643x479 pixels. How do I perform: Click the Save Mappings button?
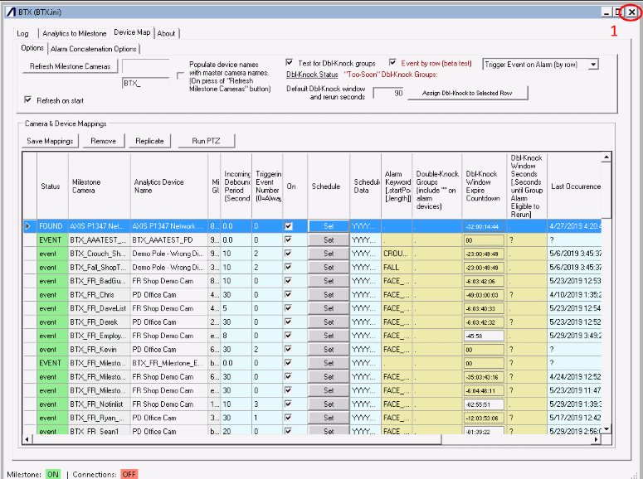50,141
